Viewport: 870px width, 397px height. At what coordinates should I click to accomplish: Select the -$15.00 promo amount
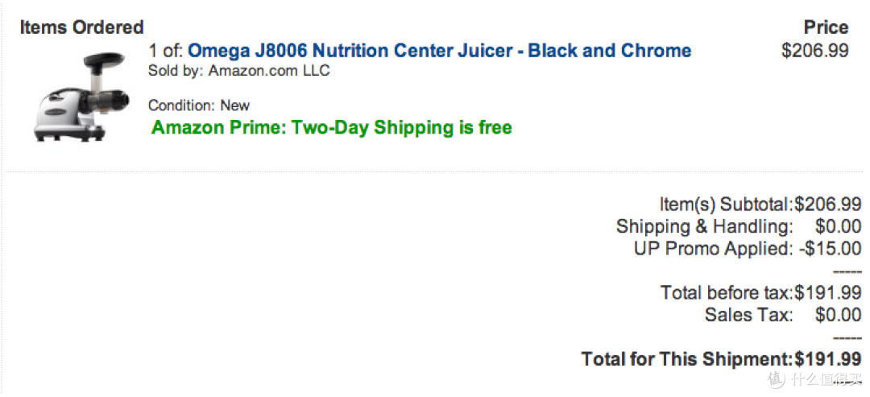click(830, 249)
